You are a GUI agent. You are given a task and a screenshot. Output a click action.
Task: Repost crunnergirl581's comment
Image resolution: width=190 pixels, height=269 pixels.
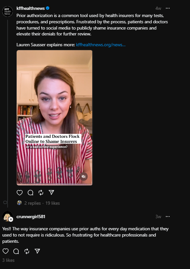[27, 251]
